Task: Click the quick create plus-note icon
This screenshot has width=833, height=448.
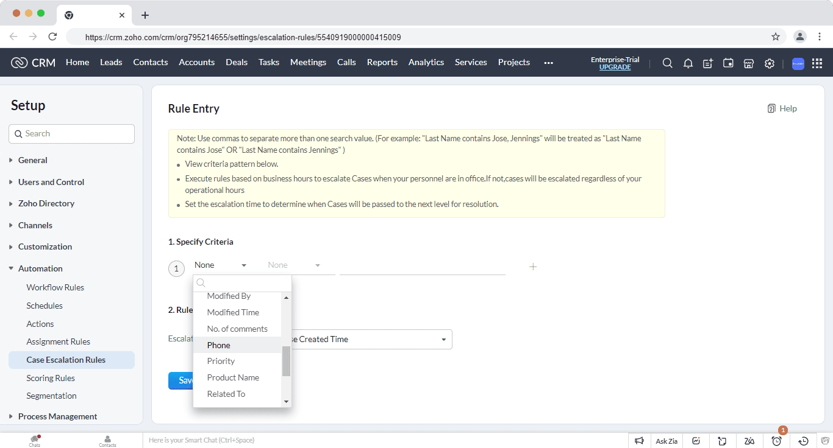Action: 708,63
